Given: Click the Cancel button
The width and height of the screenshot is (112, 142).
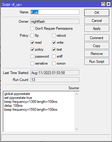Looking at the screenshot, I should [x=97, y=21].
